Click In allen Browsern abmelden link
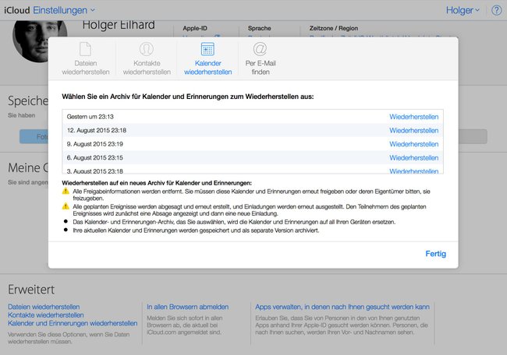Screen dimensions: 507x355 187,307
